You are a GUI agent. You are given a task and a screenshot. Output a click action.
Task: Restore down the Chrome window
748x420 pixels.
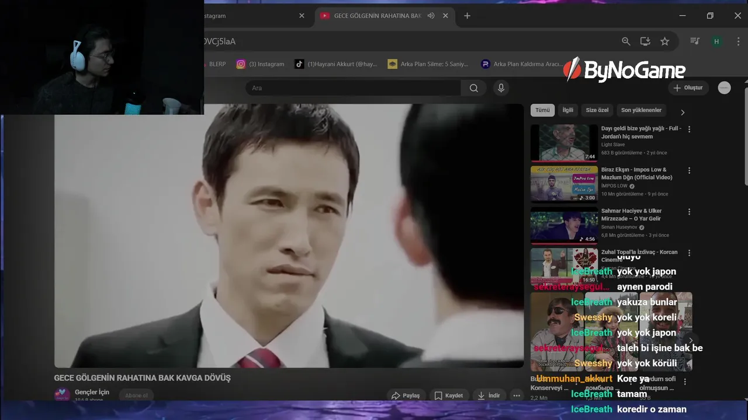710,16
